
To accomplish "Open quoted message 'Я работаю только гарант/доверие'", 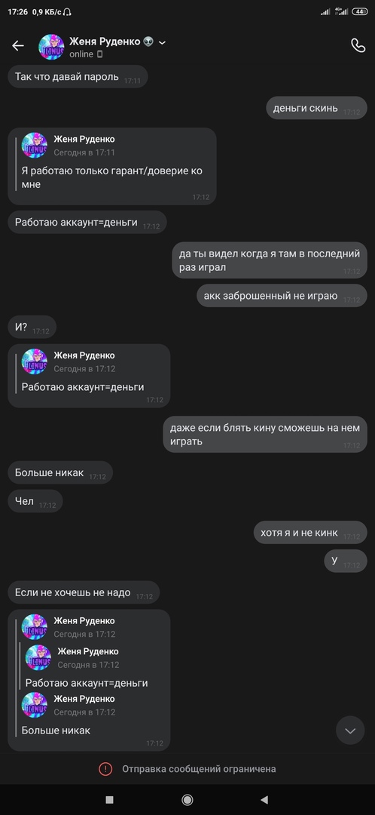I will tap(112, 166).
